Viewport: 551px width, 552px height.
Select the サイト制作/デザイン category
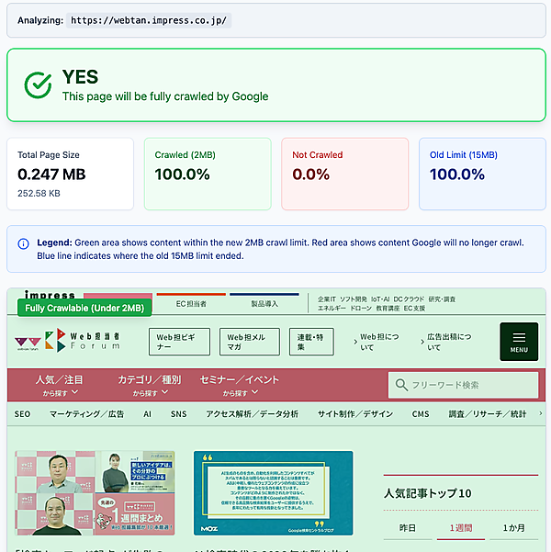355,414
